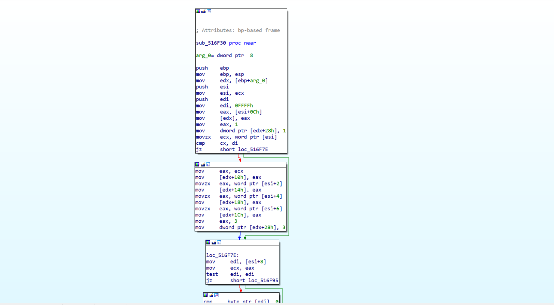Select the 'arg_0= dword ptr 8' declaration
Screen dimensions: 554x305
pos(225,55)
